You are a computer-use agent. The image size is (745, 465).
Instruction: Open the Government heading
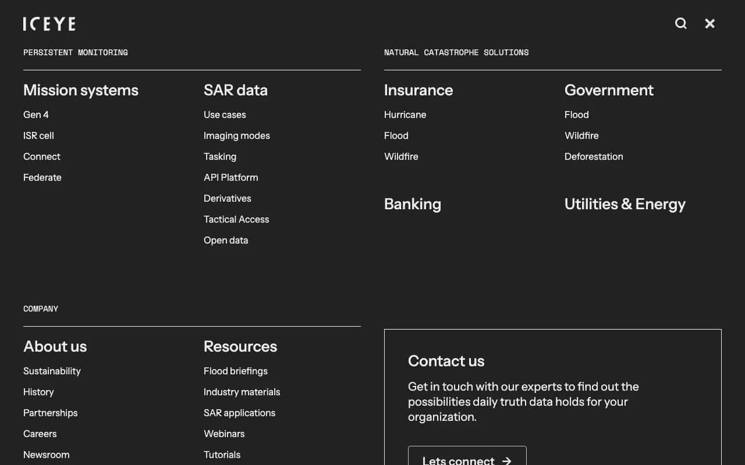pyautogui.click(x=609, y=90)
